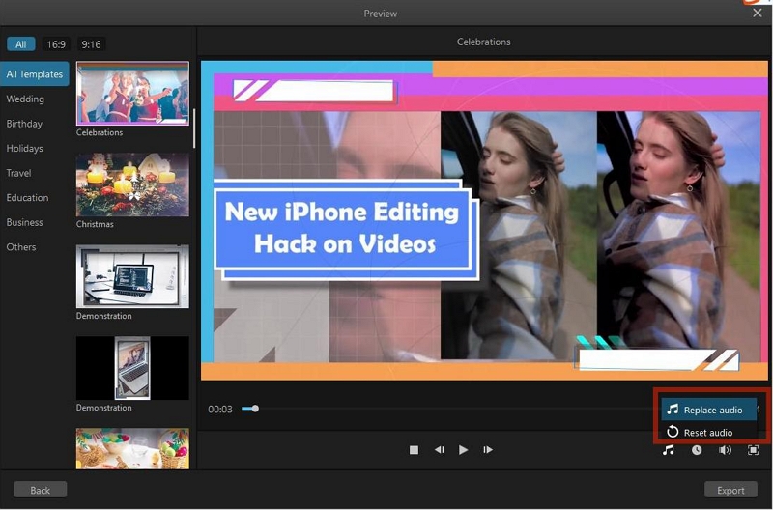The image size is (773, 510).
Task: Filter templates by 16:9
Action: (x=56, y=44)
